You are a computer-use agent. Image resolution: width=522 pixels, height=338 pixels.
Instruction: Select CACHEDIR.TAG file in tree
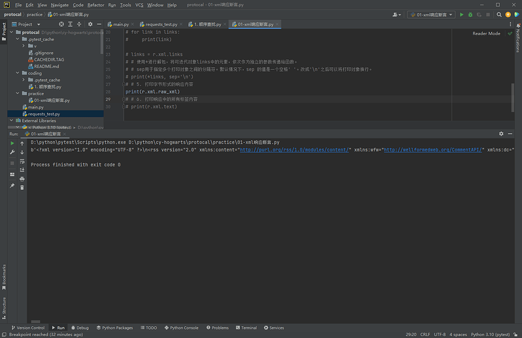(49, 59)
